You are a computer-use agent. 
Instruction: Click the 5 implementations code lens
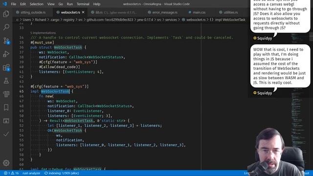[x=43, y=33]
